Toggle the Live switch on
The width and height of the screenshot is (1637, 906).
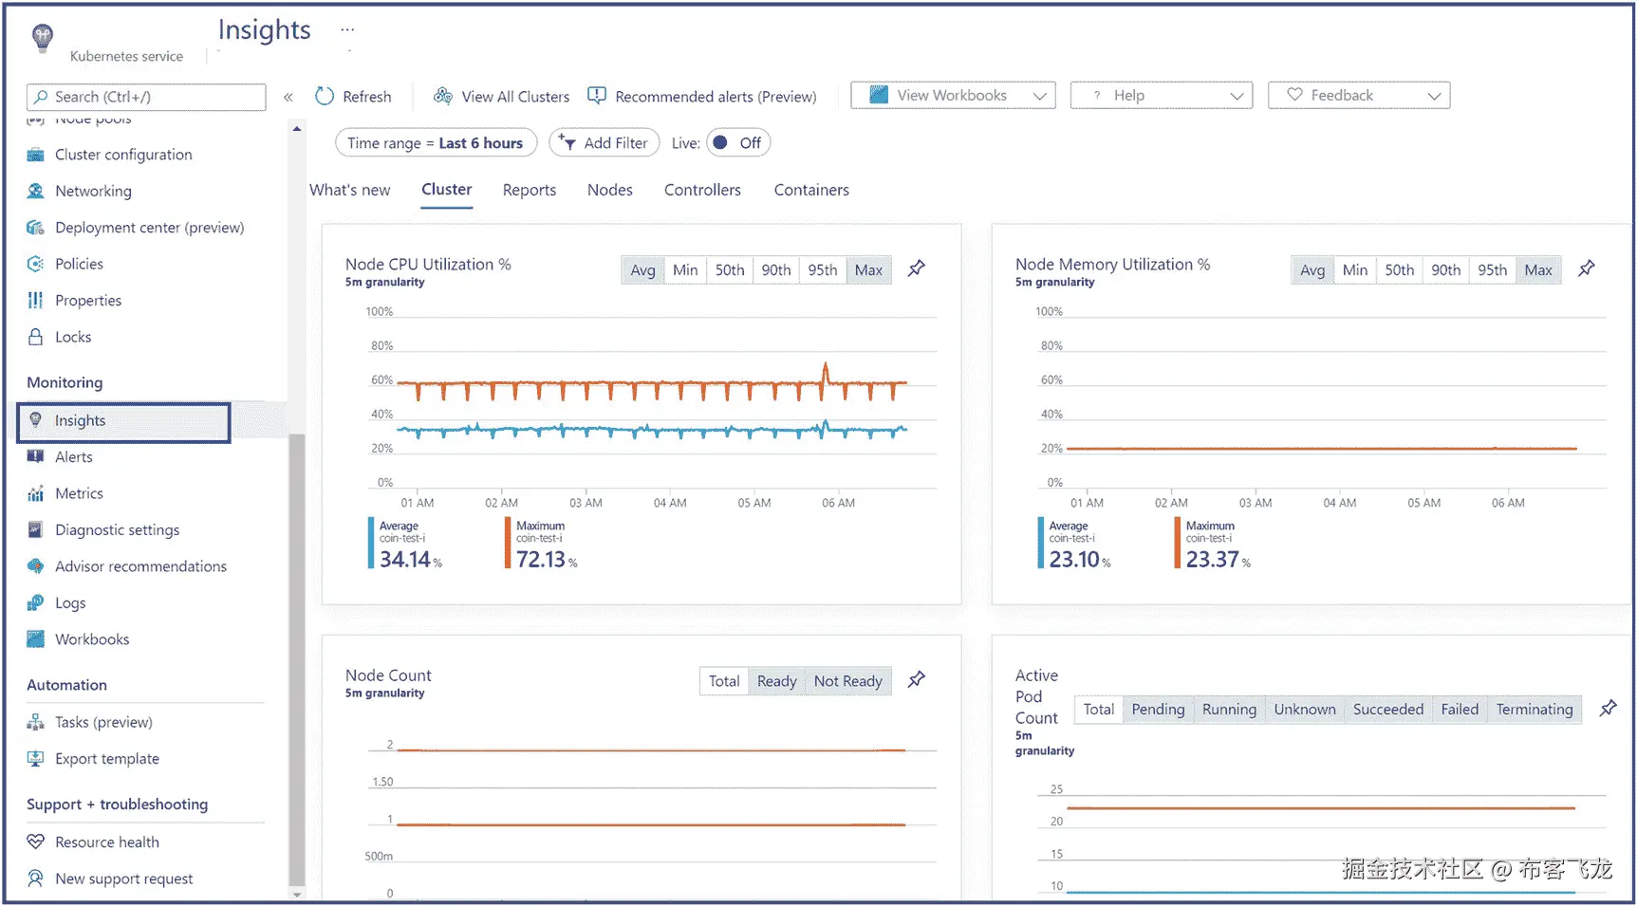(x=736, y=143)
